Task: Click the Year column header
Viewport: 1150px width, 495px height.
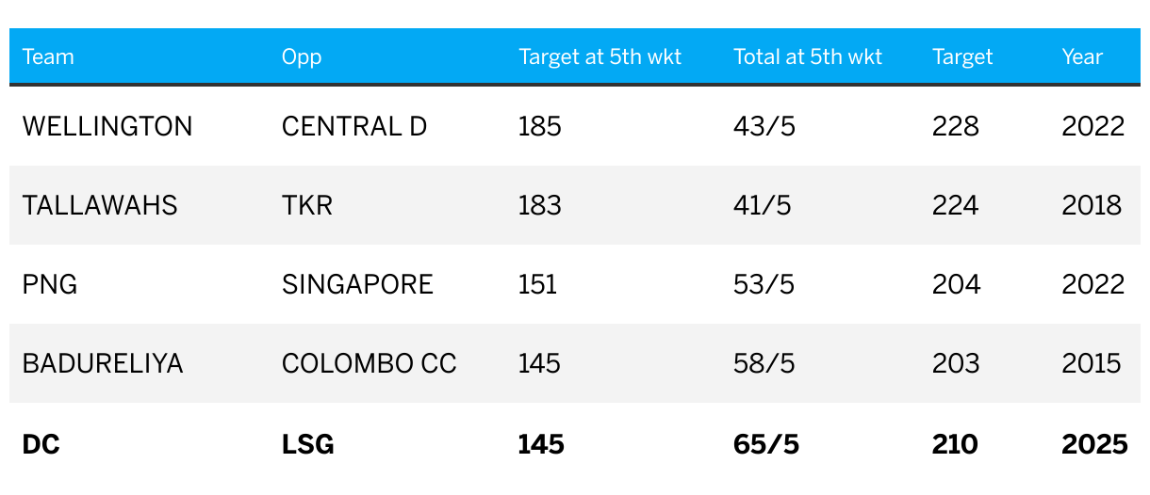Action: click(1082, 56)
